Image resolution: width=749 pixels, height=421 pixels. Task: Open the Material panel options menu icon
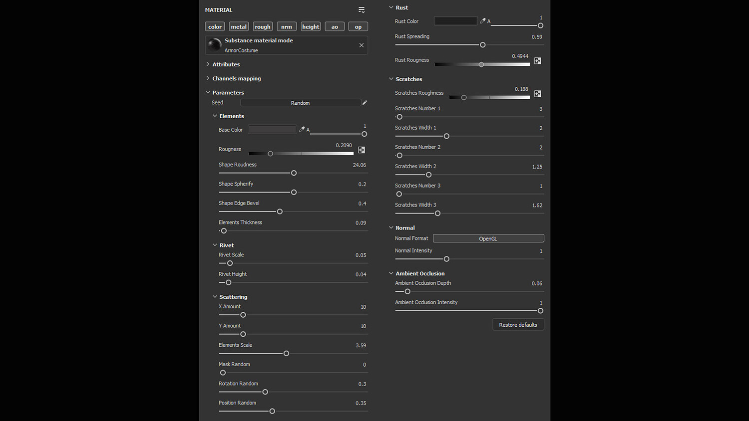[x=362, y=10]
